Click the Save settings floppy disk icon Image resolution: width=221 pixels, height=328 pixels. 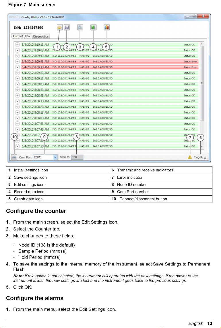coord(67,27)
